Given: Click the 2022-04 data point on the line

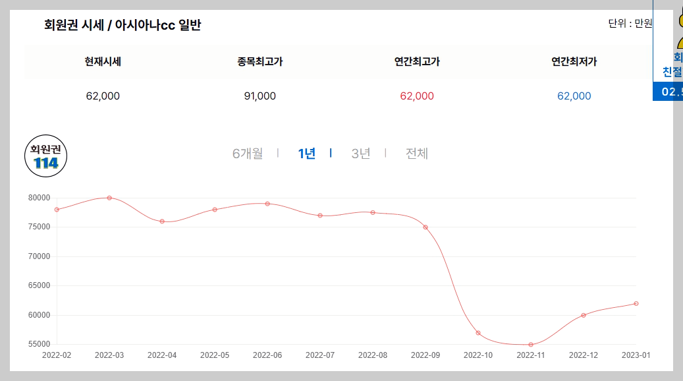Looking at the screenshot, I should pyautogui.click(x=162, y=221).
